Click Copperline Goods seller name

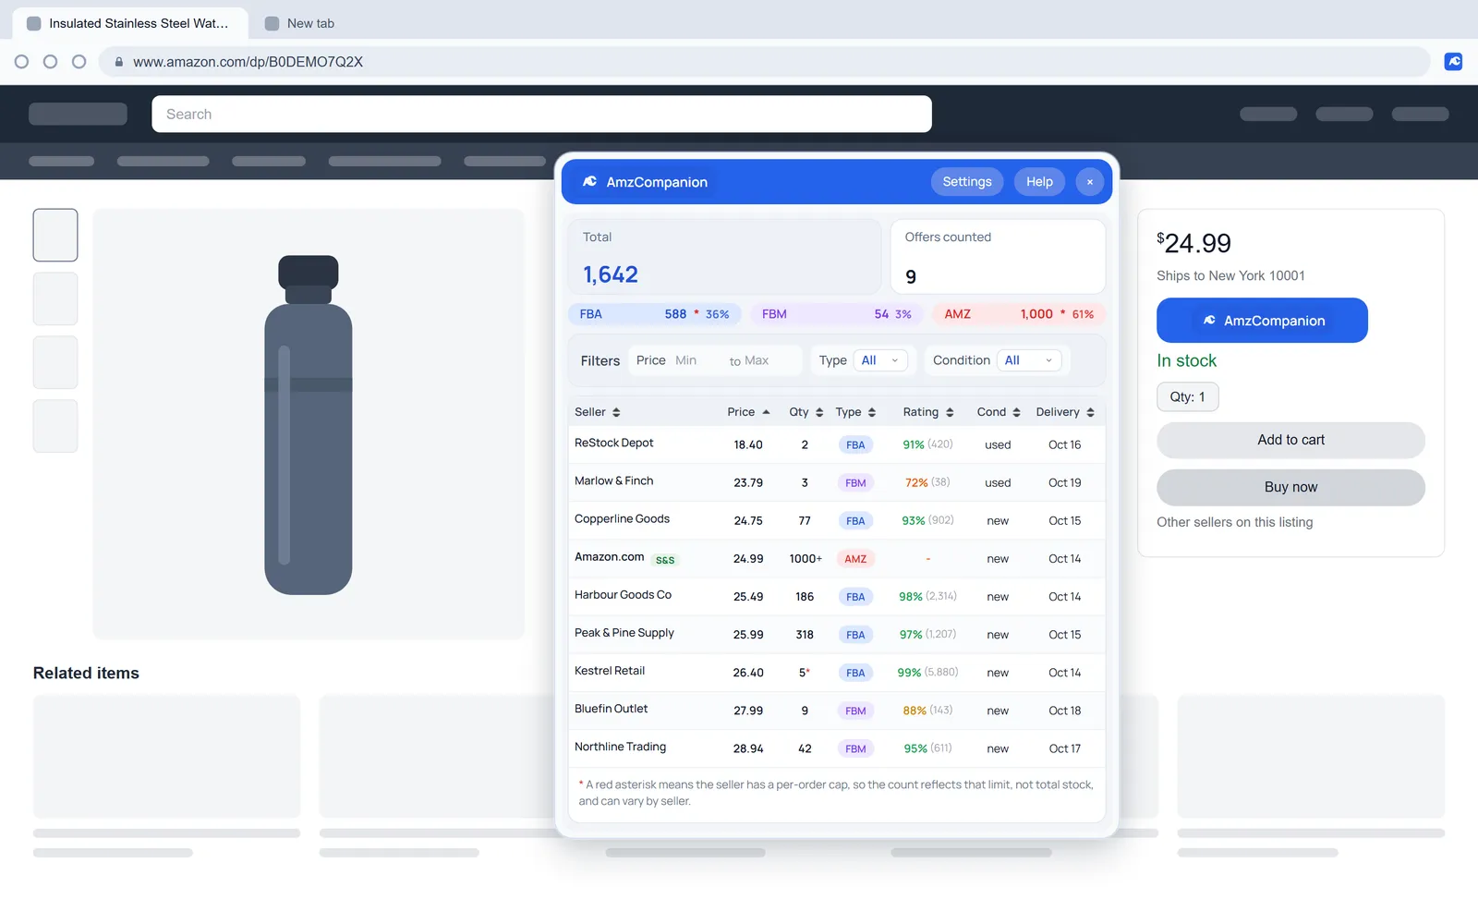click(622, 518)
